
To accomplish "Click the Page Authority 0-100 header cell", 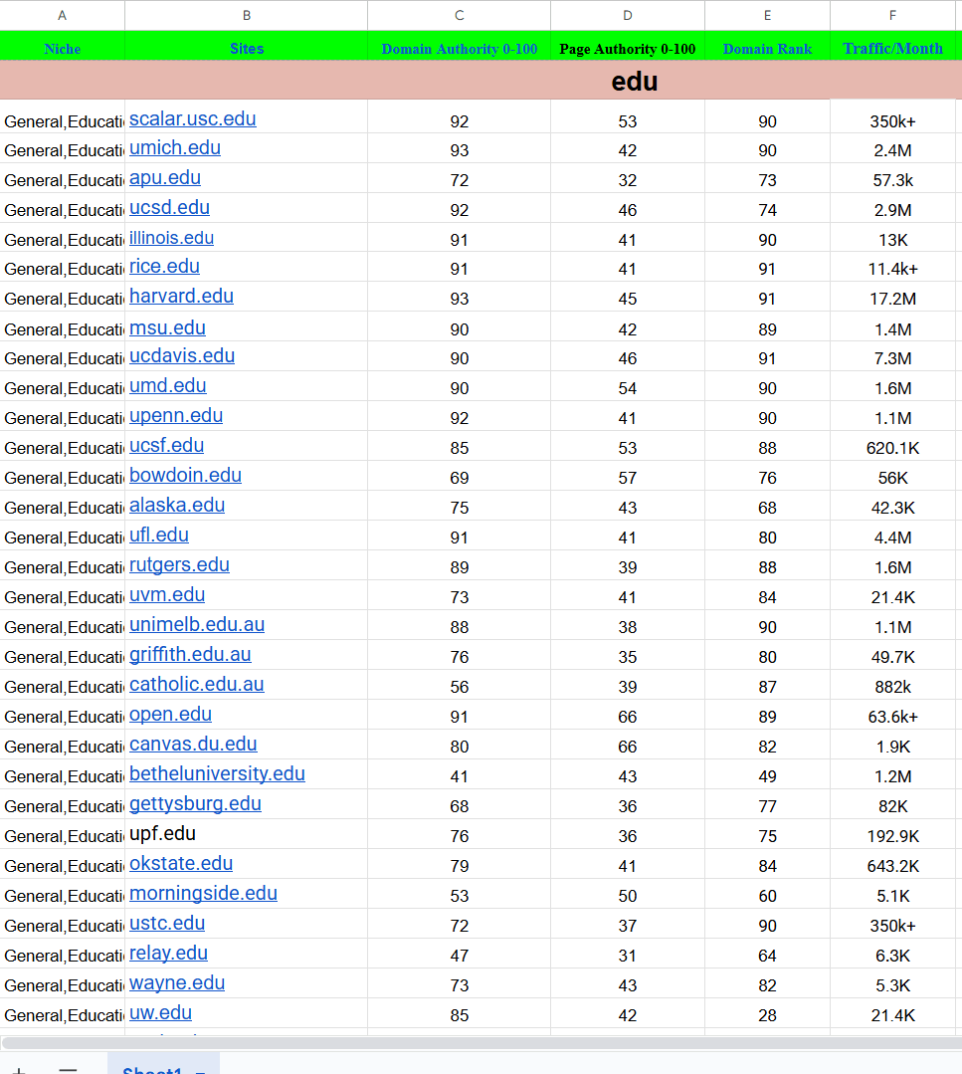I will [x=628, y=48].
